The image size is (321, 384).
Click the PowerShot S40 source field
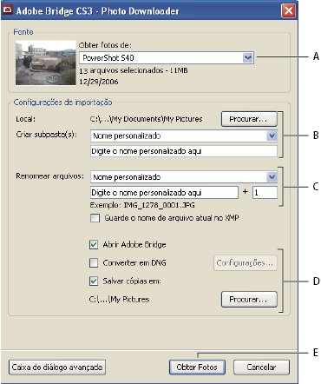tap(161, 57)
